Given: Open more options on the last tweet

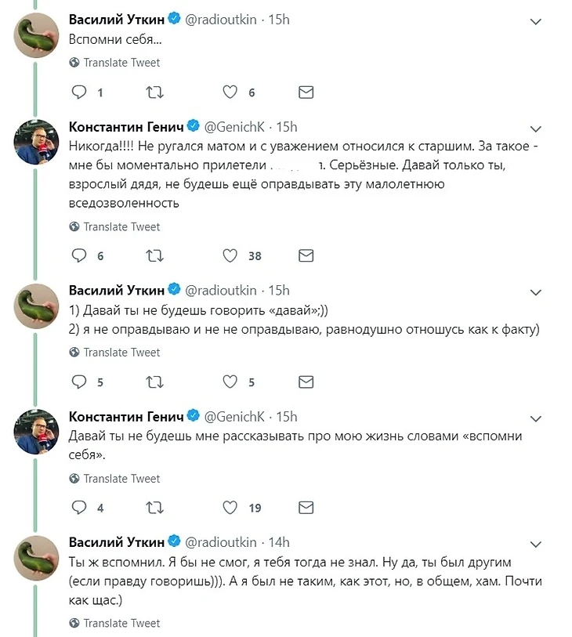Looking at the screenshot, I should click(536, 543).
